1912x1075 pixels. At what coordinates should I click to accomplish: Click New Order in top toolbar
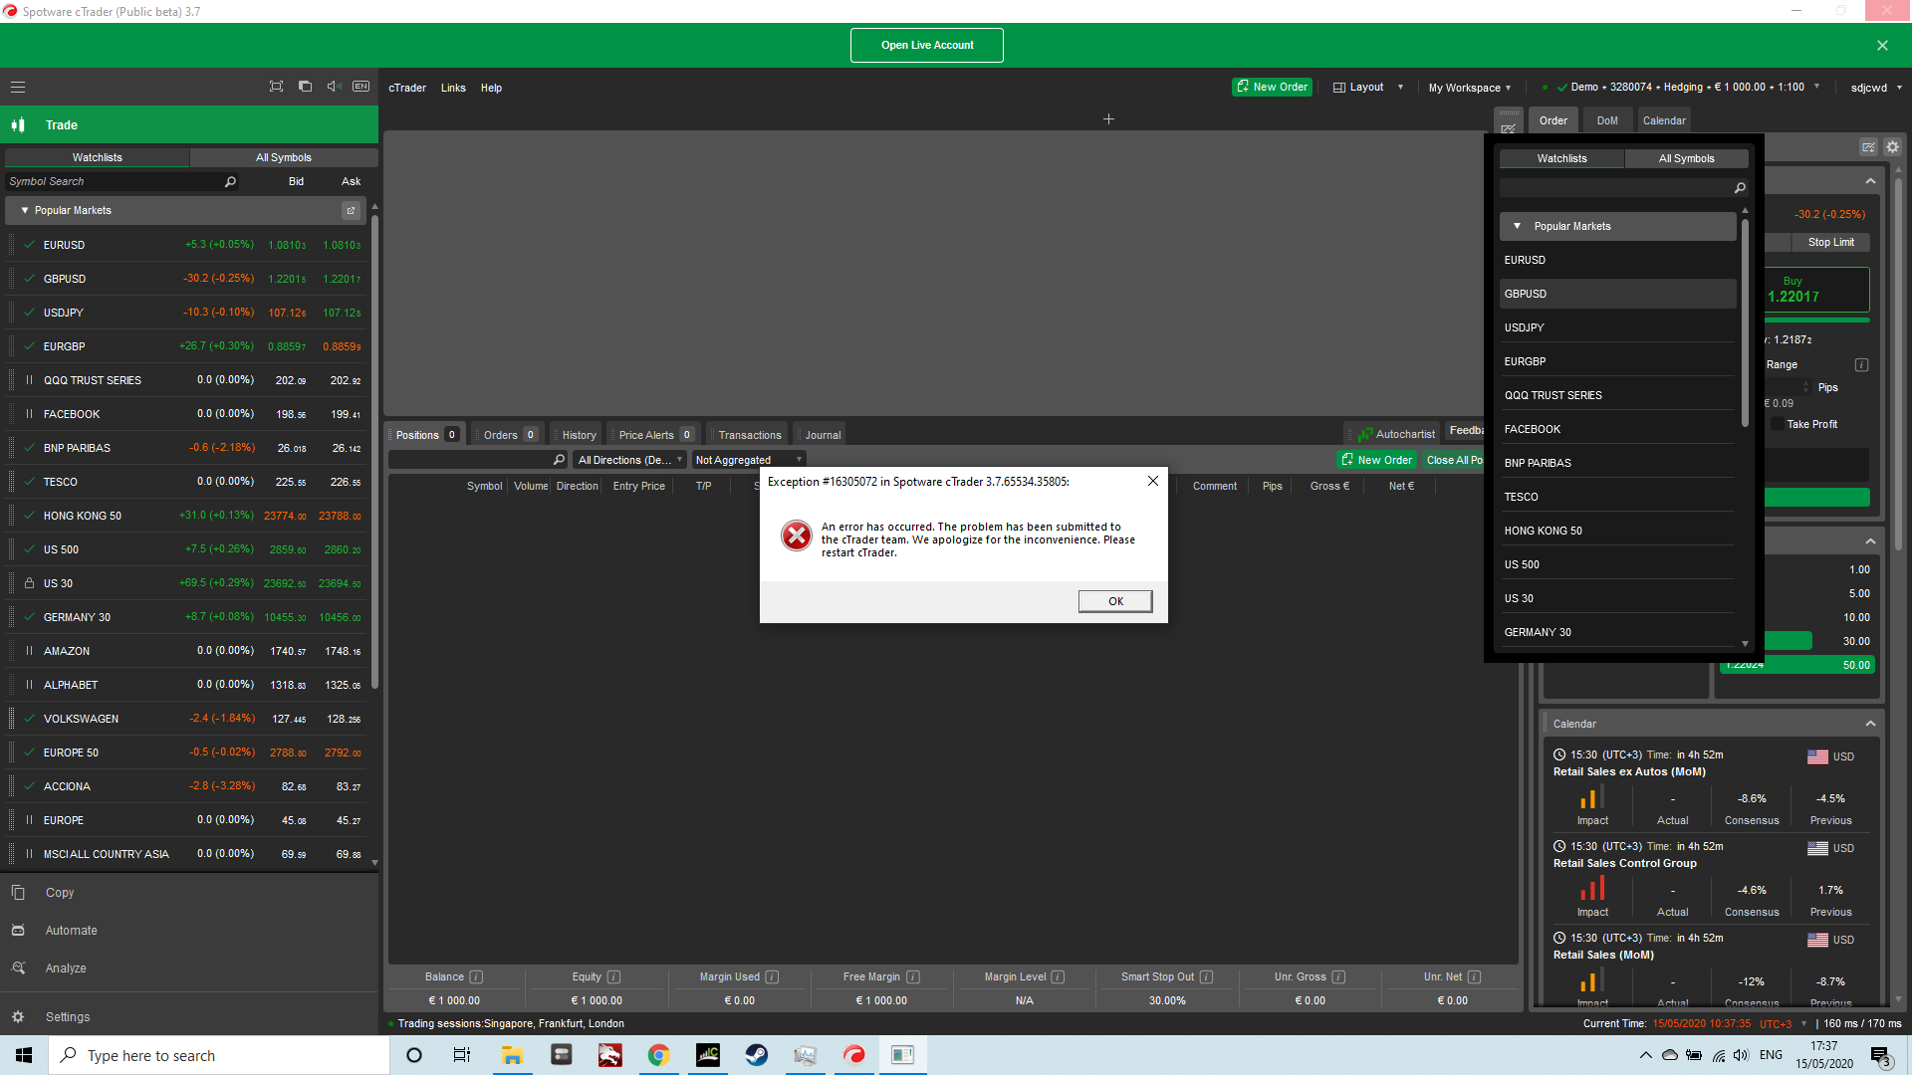(1272, 87)
